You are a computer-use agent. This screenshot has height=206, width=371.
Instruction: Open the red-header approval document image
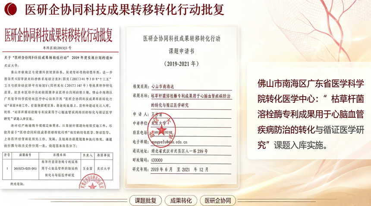pos(60,108)
